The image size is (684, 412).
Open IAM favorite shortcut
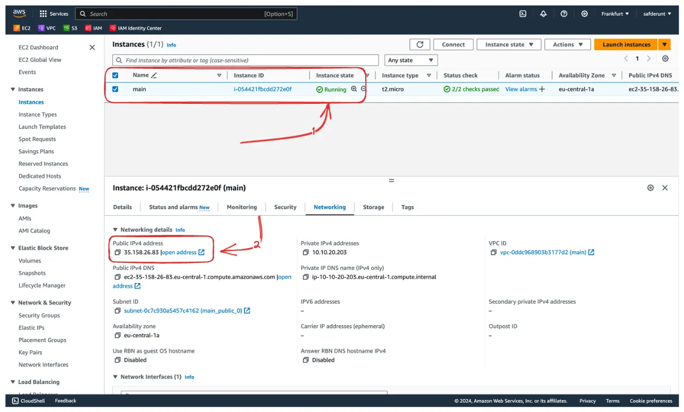click(94, 28)
